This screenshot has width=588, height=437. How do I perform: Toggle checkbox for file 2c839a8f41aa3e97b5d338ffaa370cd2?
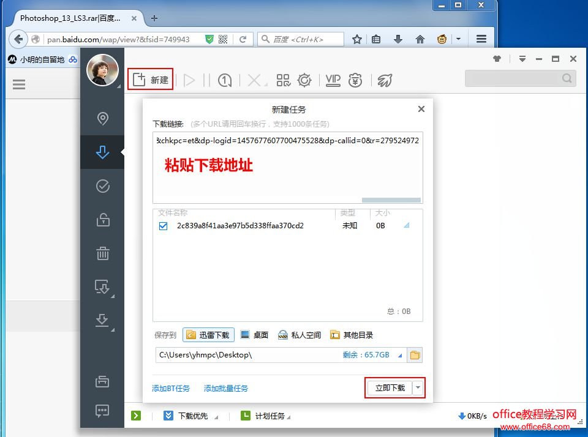point(163,226)
